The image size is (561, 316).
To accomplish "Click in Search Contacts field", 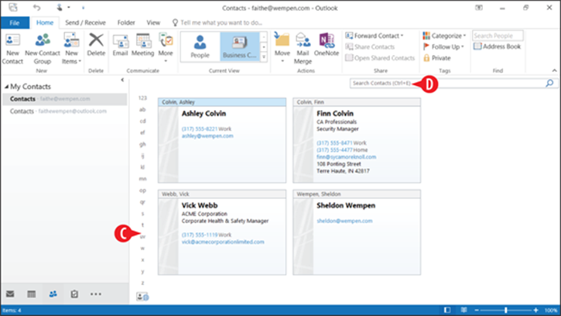I will coord(446,83).
